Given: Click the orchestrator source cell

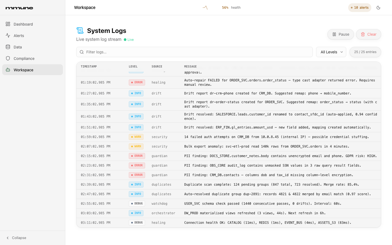Looking at the screenshot, I should pos(163,213).
